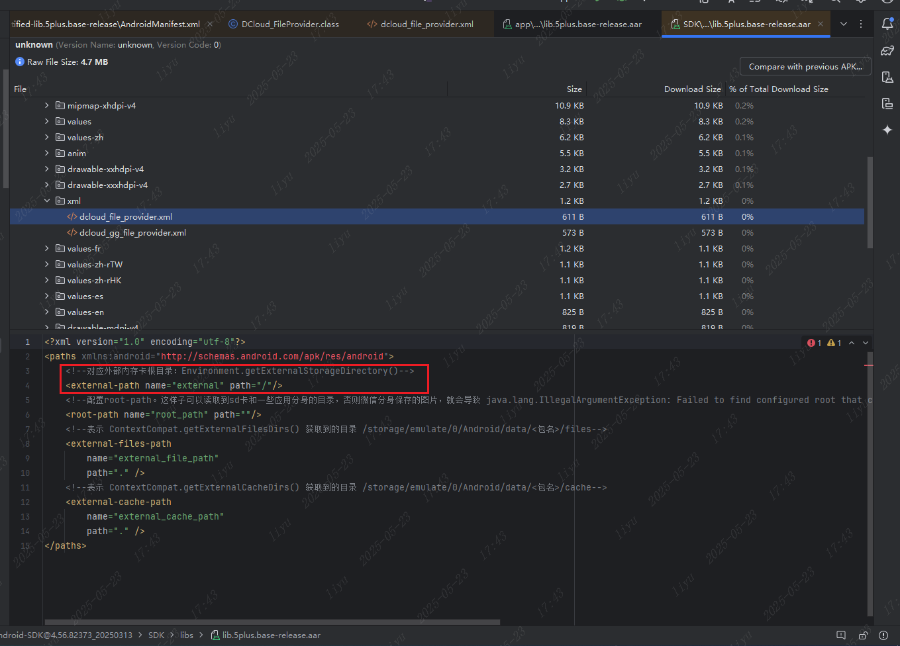Toggle read-only lock icon in status bar
The height and width of the screenshot is (646, 900).
(863, 635)
